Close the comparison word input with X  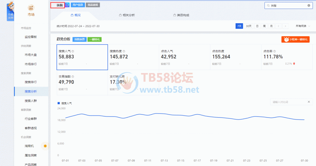pos(309,102)
